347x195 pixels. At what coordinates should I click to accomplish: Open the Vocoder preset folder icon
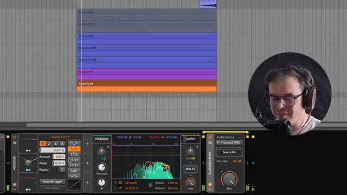[x=15, y=142]
